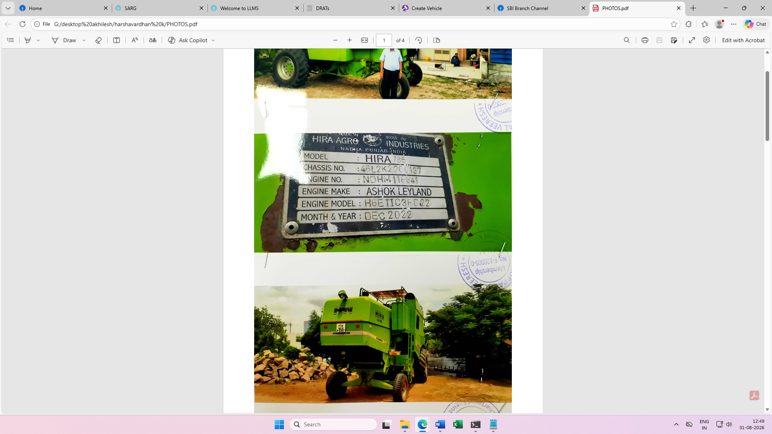Open Copilot Chat sidebar
772x434 pixels.
[x=756, y=24]
